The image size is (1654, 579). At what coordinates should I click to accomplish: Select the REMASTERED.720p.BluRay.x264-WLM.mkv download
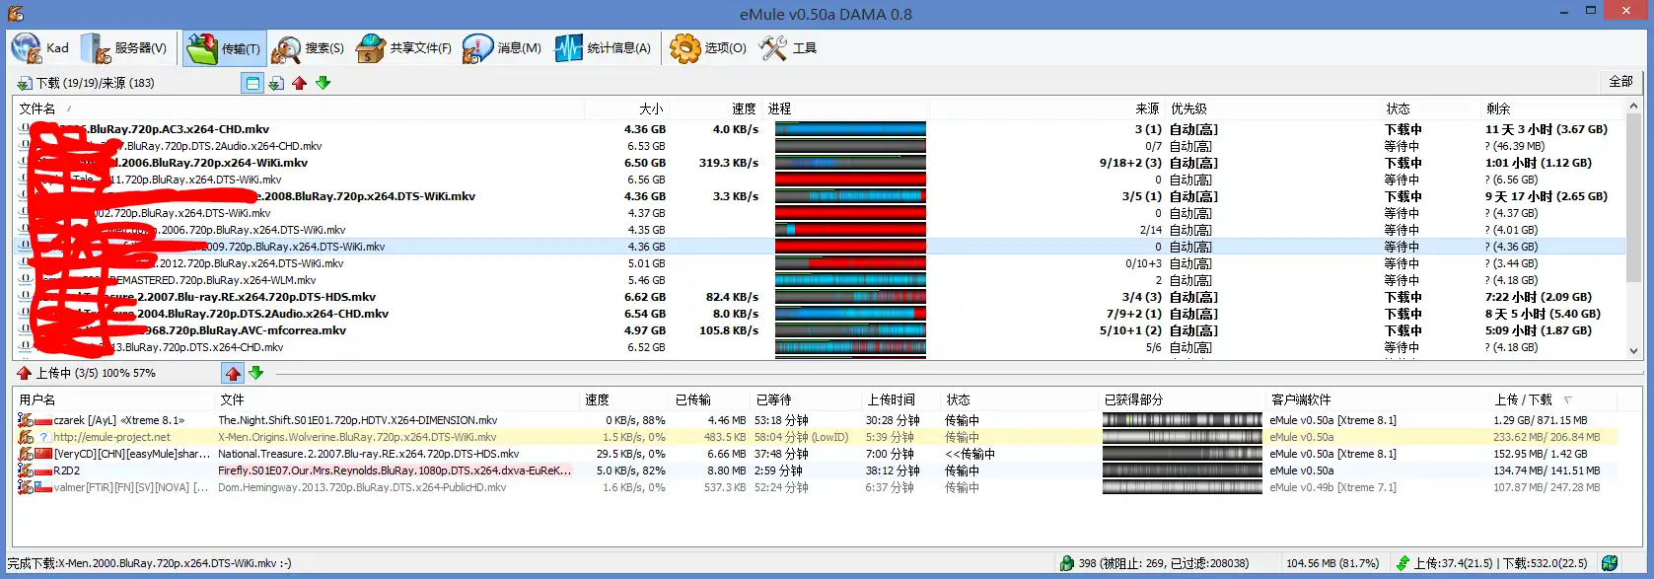(820, 280)
